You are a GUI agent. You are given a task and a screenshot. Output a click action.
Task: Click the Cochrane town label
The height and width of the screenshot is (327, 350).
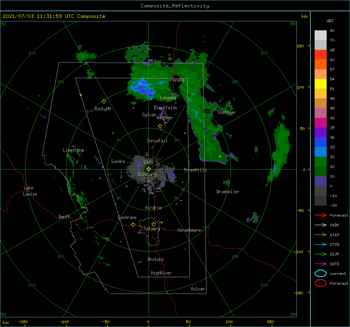[127, 217]
